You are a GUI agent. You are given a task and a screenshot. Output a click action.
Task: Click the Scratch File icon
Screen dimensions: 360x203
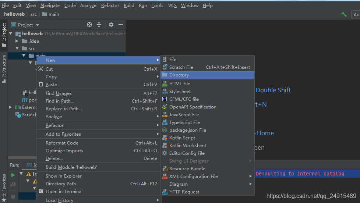[165, 67]
